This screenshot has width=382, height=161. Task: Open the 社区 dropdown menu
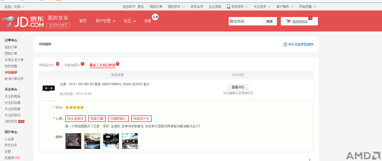coord(130,21)
